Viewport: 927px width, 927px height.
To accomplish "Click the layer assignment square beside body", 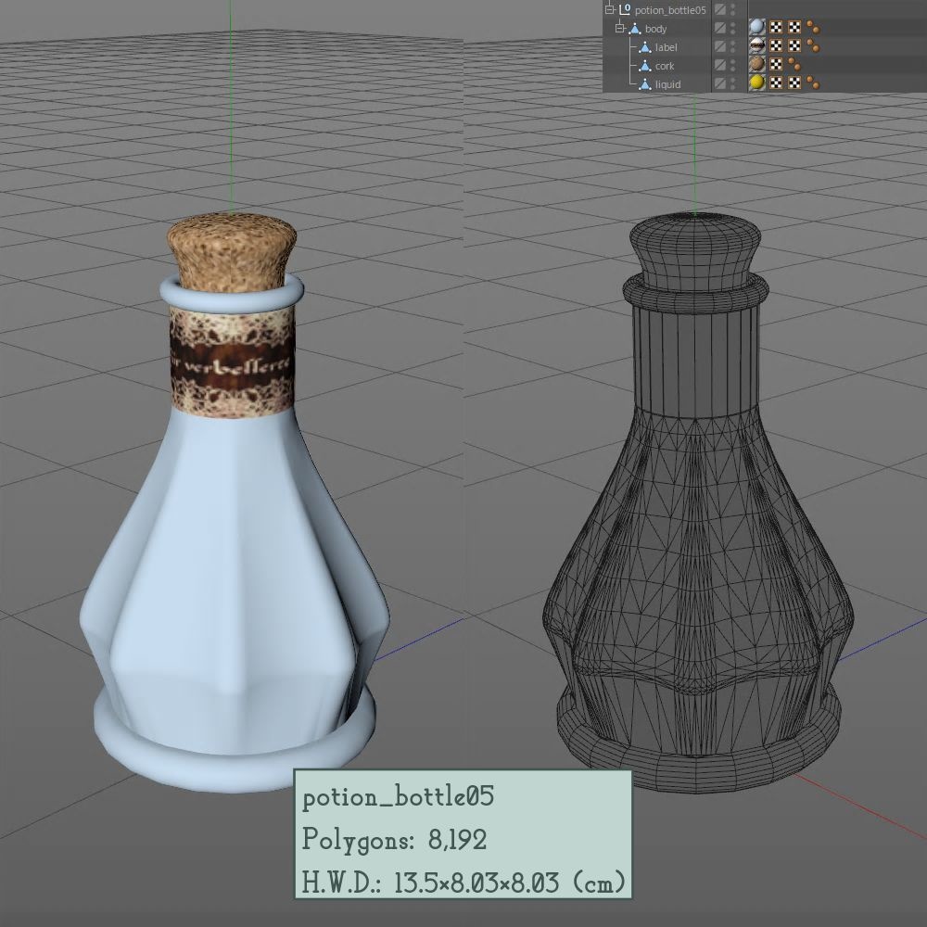I will pyautogui.click(x=719, y=28).
